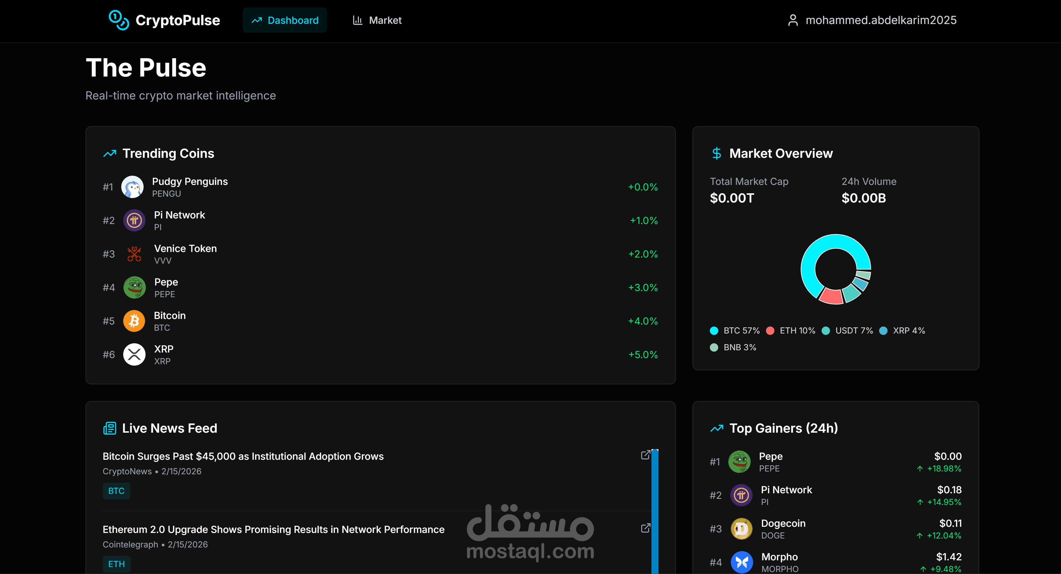
Task: Click the Ethereum 2.0 Upgrade headline
Action: click(273, 530)
